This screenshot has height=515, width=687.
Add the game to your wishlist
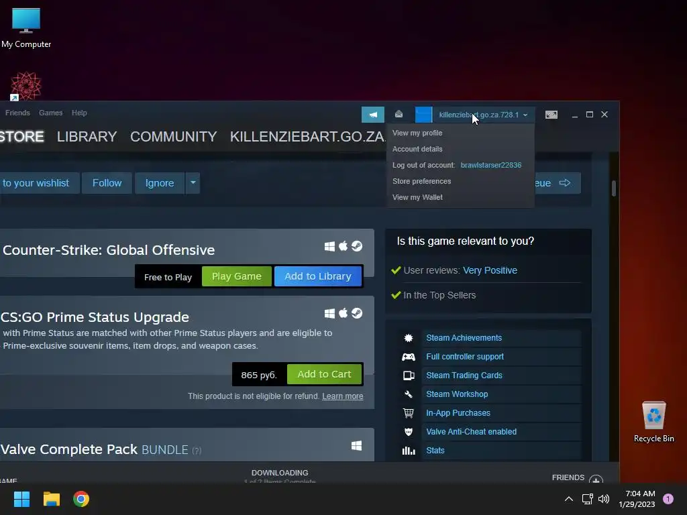pos(40,183)
